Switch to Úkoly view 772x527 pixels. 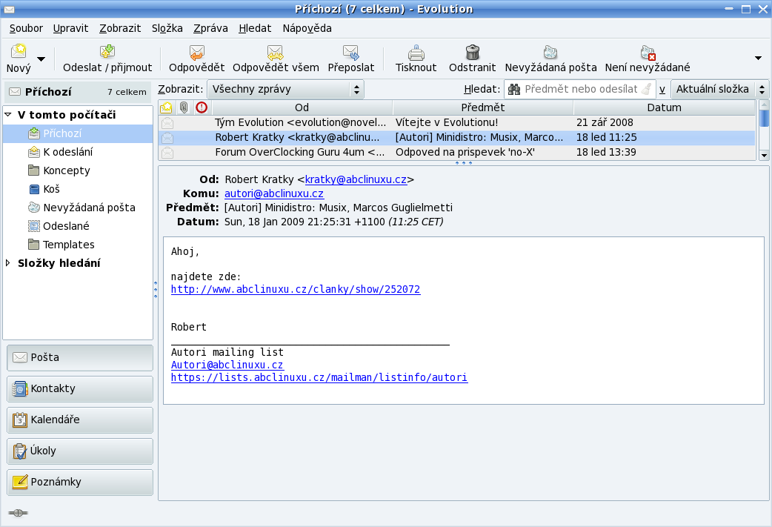click(x=80, y=451)
